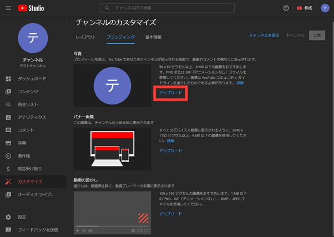
Task: Click the 写真 section heading
Action: click(x=78, y=53)
